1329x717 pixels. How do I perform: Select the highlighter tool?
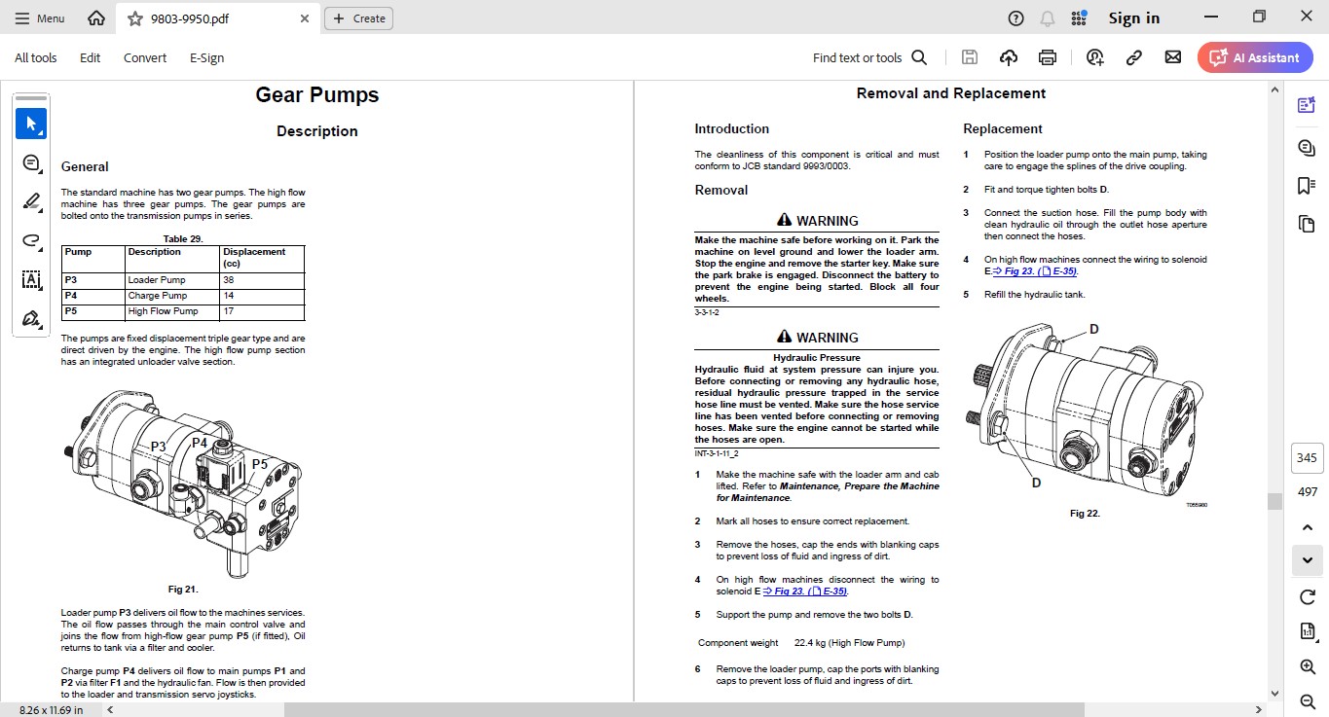tap(31, 201)
